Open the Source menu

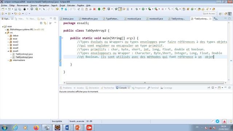click(x=33, y=5)
